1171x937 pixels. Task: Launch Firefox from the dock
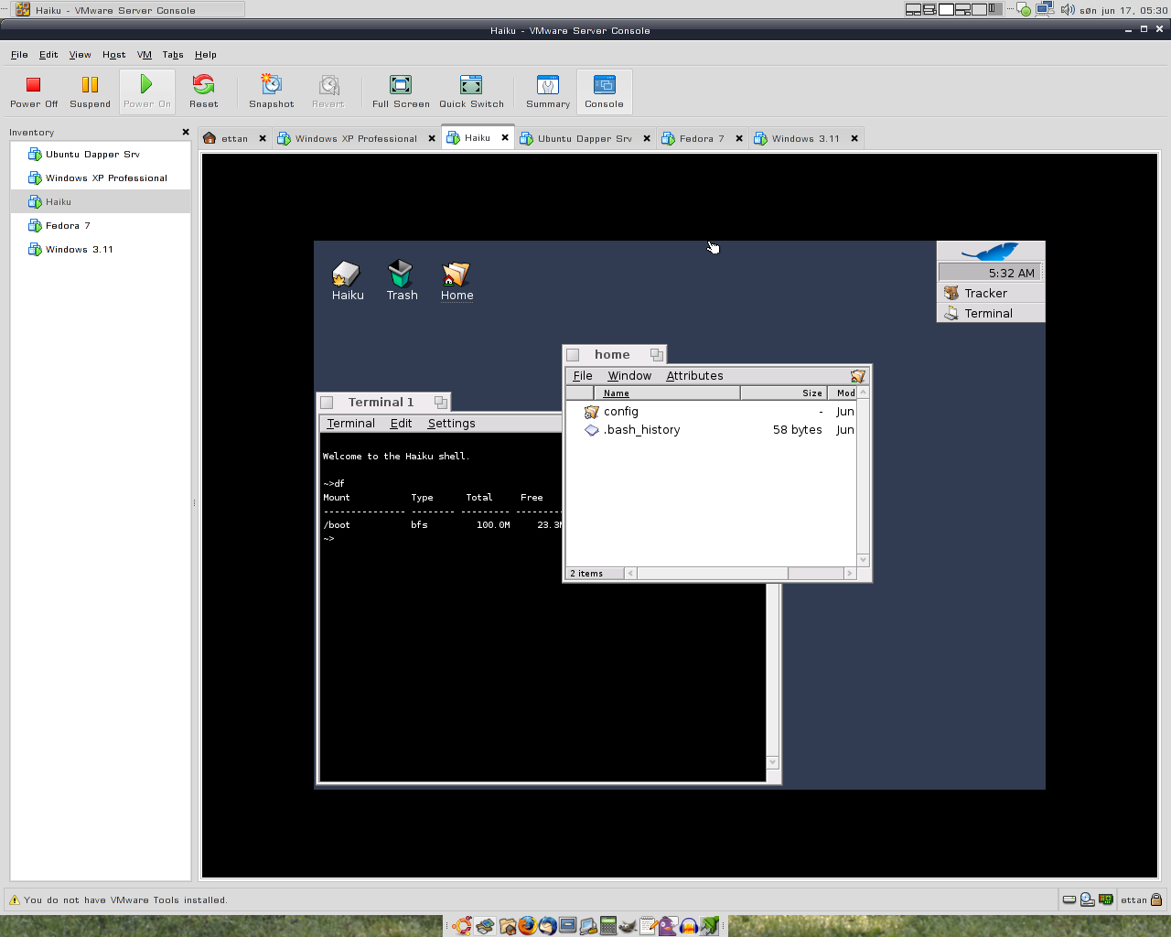pyautogui.click(x=528, y=925)
